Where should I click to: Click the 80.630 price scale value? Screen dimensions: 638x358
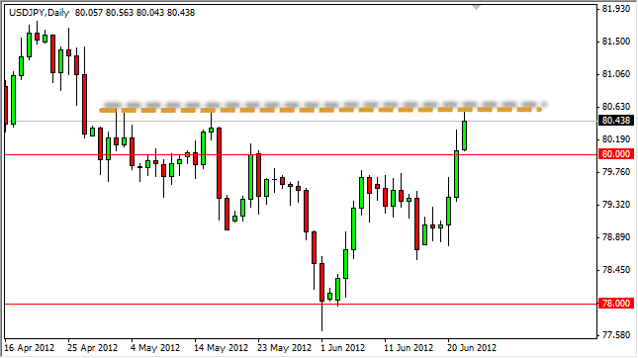pos(616,107)
